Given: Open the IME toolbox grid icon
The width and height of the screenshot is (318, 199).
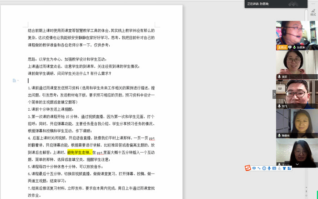Looking at the screenshot, I should (x=289, y=168).
